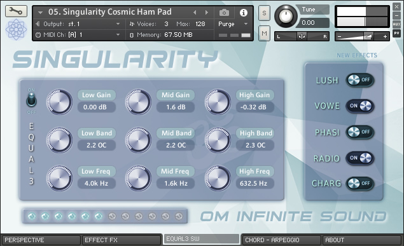Switch to the PERSPECTIVE tab
The image size is (404, 246).
[x=41, y=240]
